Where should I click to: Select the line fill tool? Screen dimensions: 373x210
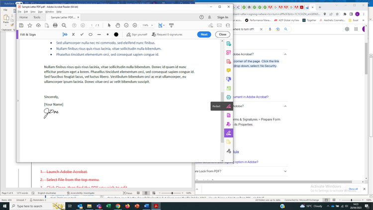99,34
